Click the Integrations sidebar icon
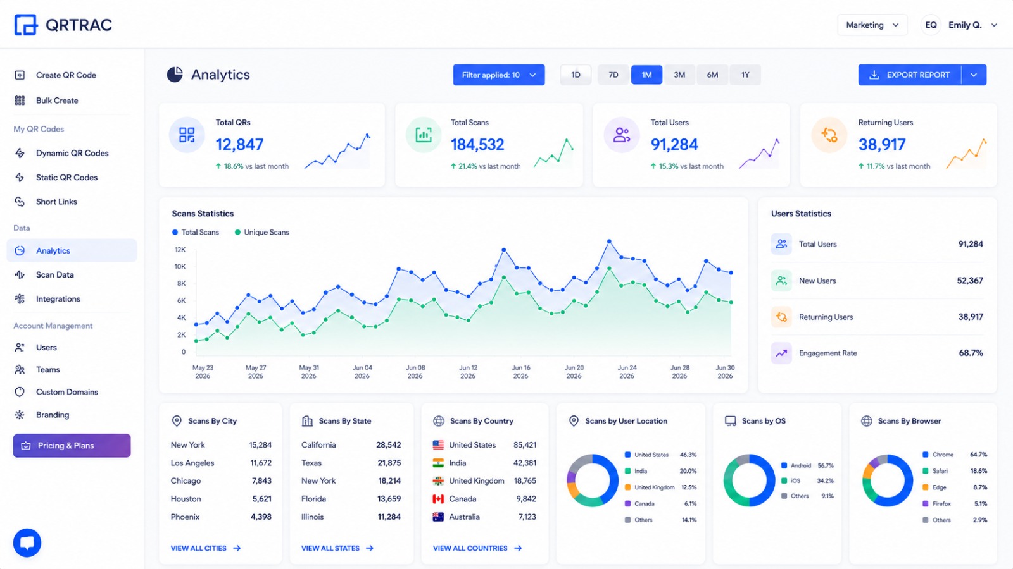Viewport: 1013px width, 569px height. point(20,299)
